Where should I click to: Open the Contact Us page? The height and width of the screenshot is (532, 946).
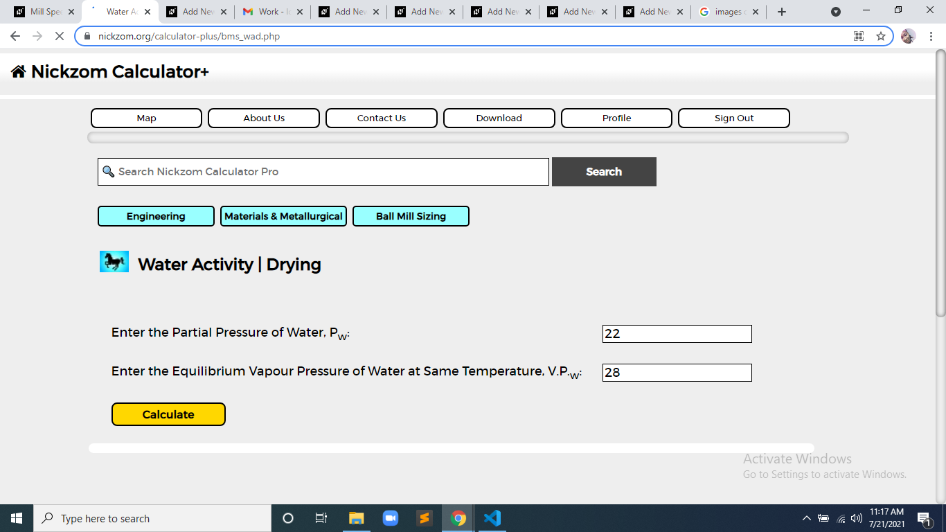pyautogui.click(x=382, y=118)
